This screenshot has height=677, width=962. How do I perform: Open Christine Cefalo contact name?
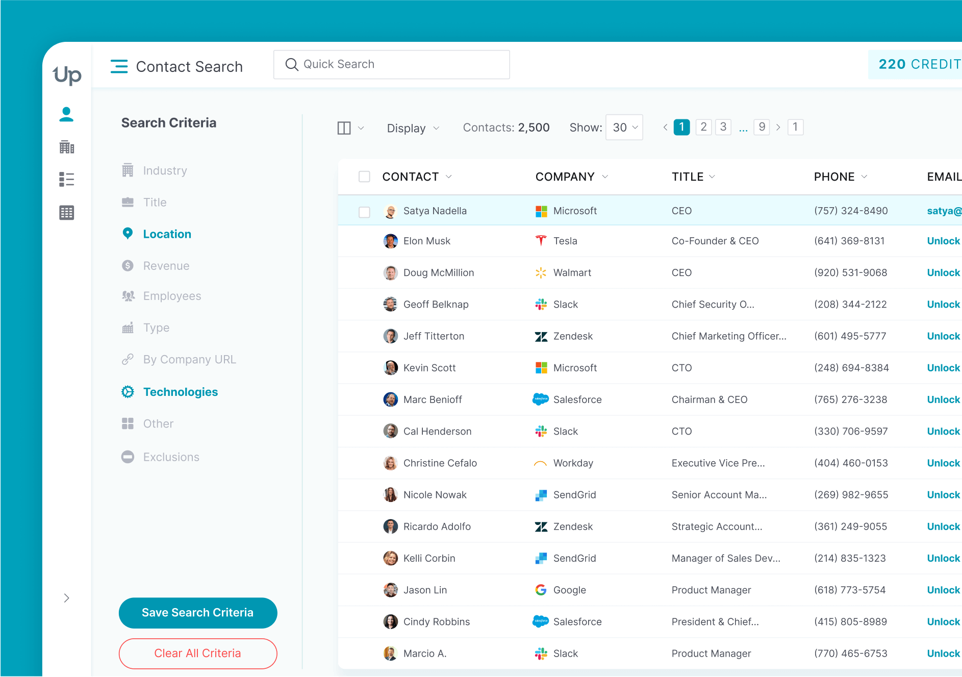coord(440,463)
